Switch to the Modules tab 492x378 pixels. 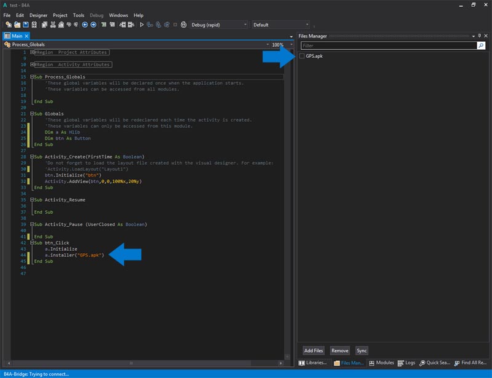[381, 363]
